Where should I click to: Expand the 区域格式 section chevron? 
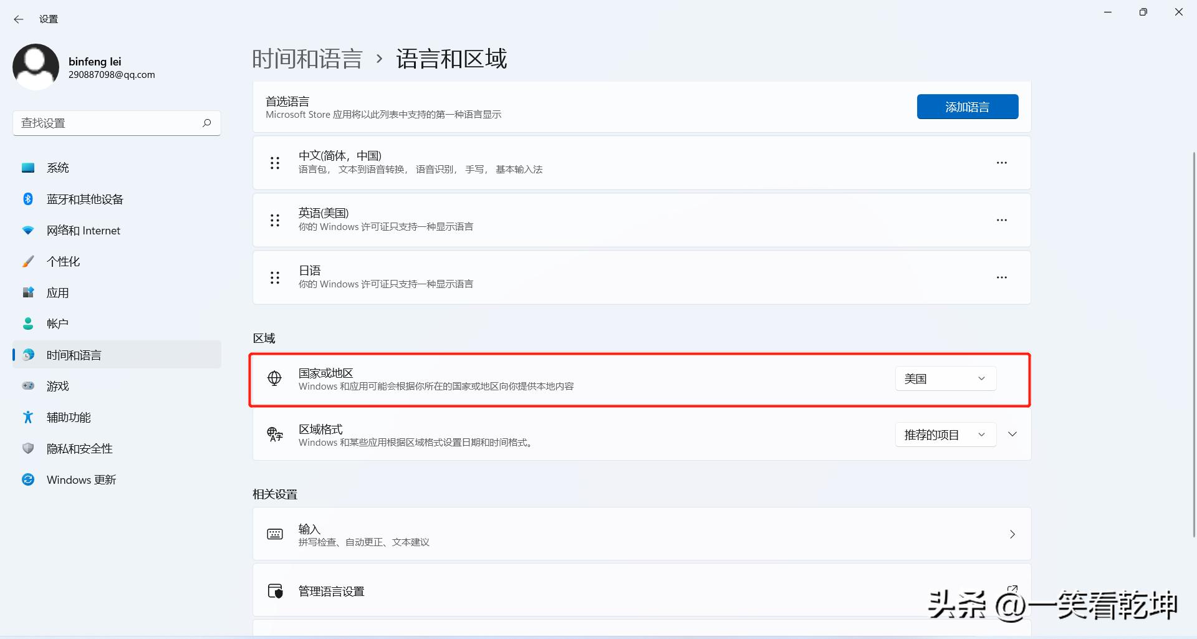pos(1012,435)
